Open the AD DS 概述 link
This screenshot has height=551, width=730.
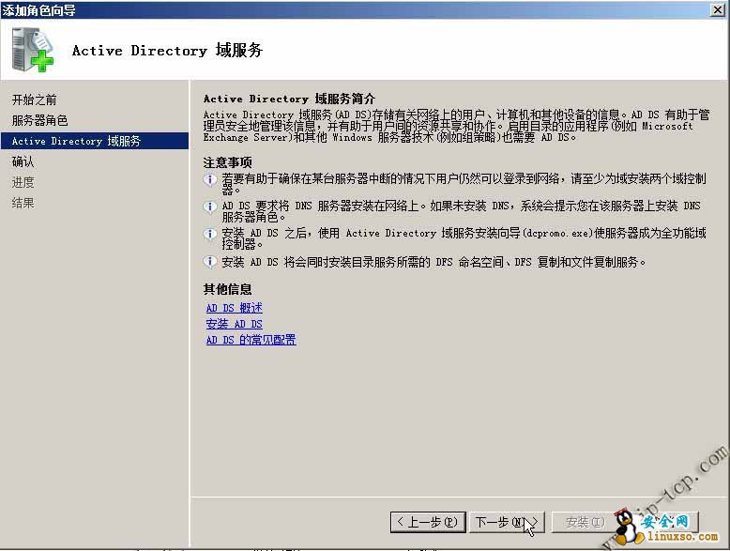[235, 308]
